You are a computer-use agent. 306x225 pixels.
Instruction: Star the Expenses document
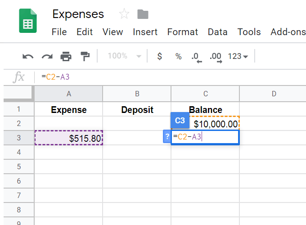point(124,14)
